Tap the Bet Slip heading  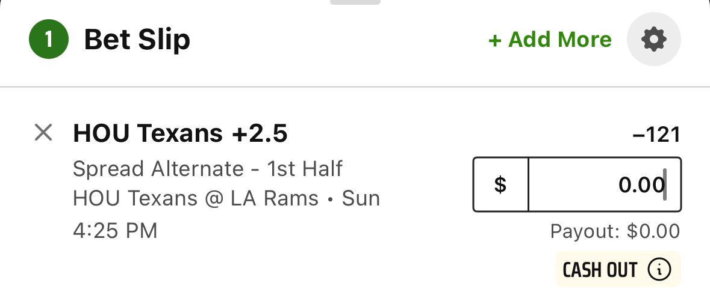[137, 39]
